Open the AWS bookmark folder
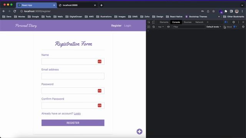The height and width of the screenshot is (138, 246). point(89,16)
